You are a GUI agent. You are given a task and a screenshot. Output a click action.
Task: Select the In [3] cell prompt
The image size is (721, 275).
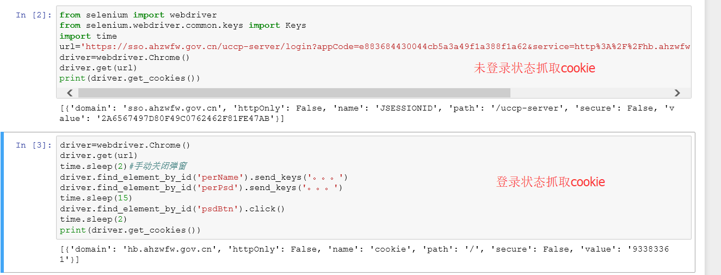(x=34, y=145)
